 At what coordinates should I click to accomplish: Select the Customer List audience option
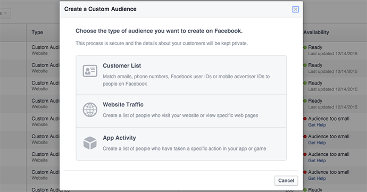pos(181,74)
